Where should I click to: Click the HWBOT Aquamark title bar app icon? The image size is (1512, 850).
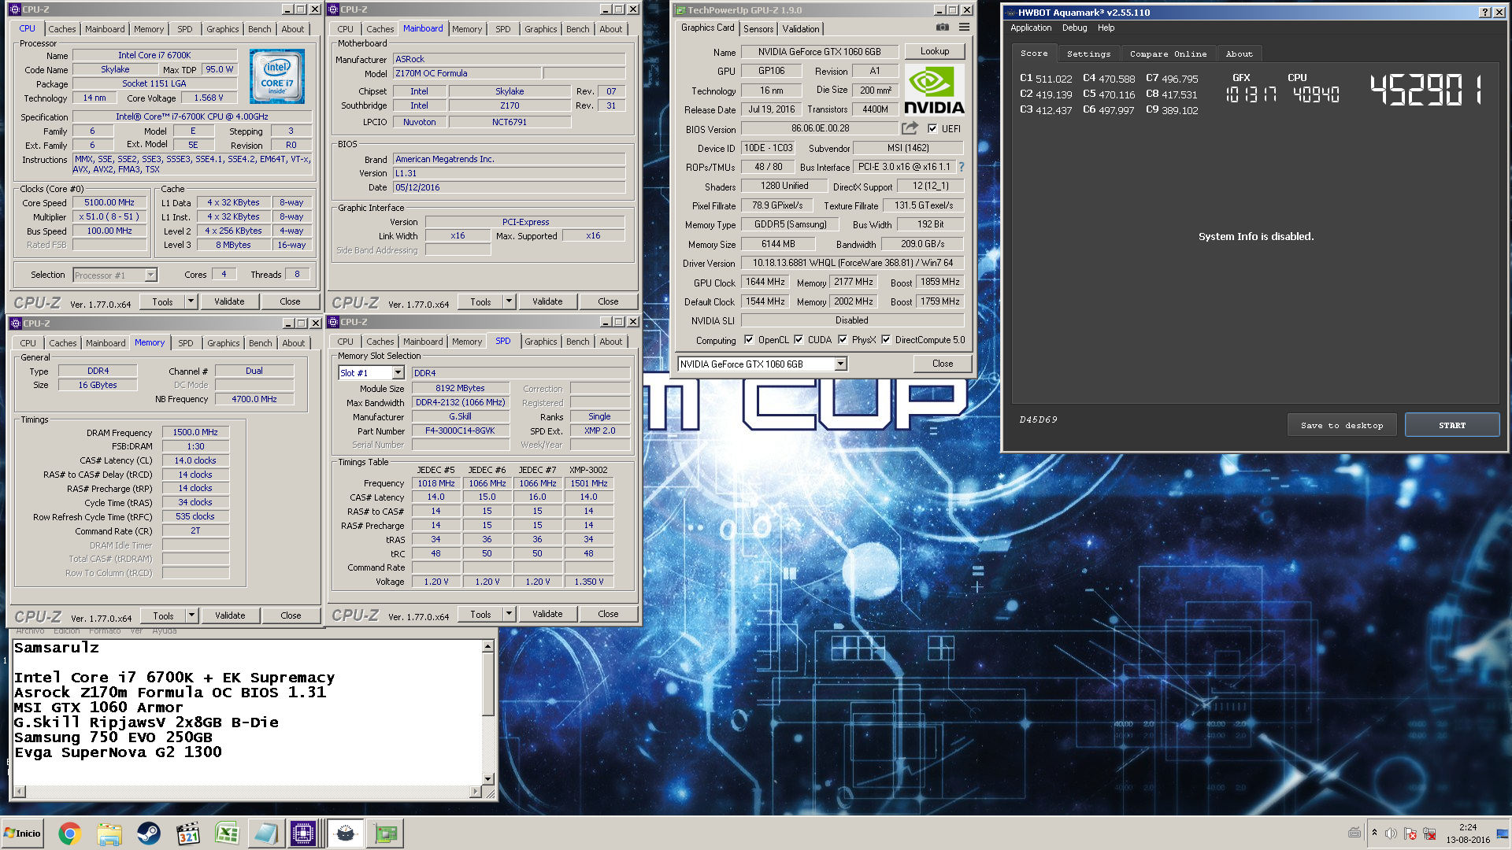click(1011, 13)
